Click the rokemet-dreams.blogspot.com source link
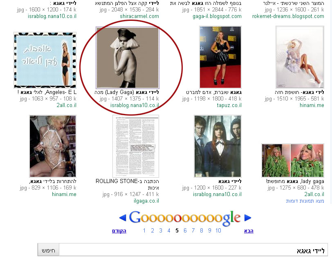 (288, 16)
